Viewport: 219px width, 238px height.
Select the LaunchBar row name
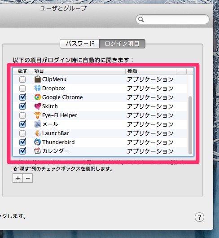click(x=56, y=133)
